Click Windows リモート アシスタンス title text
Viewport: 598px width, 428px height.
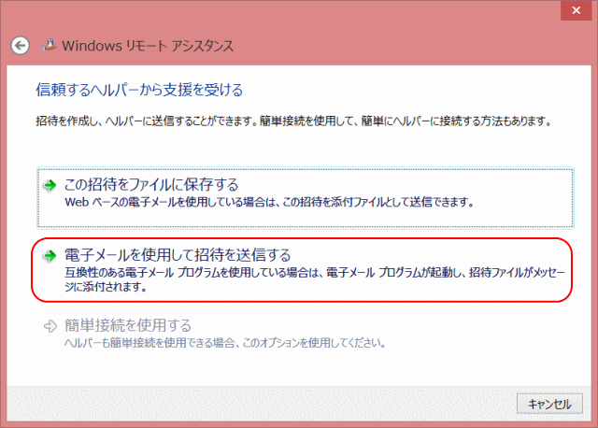(x=148, y=46)
